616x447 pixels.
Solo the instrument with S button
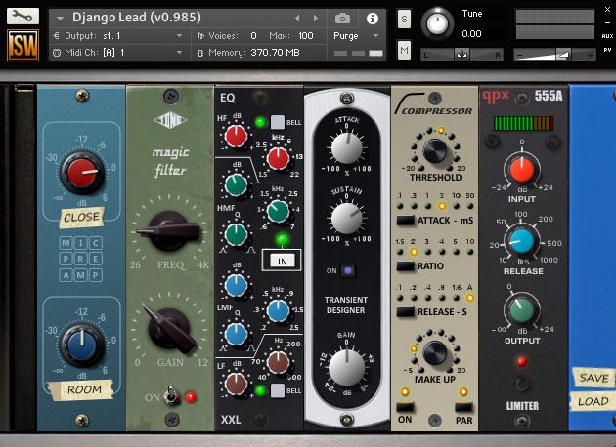(x=404, y=19)
